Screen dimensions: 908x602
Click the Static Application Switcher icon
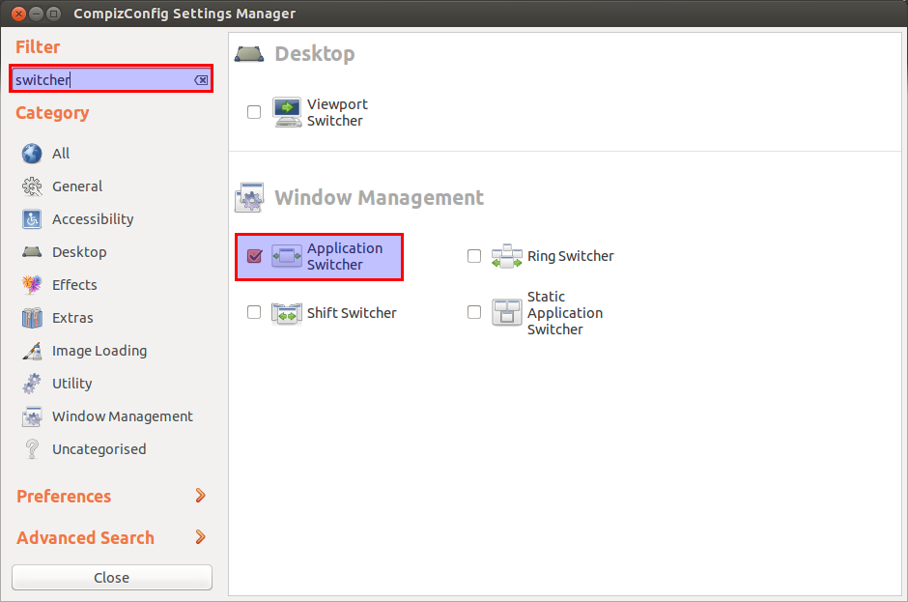click(x=507, y=312)
